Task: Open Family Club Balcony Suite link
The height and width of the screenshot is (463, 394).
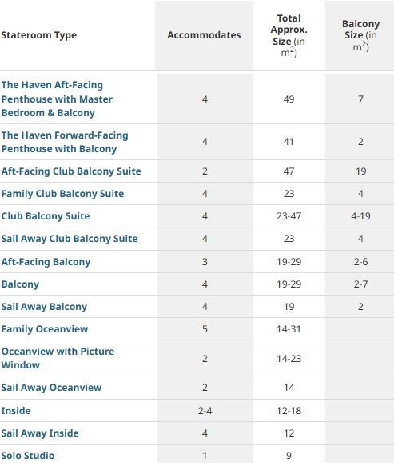Action: click(62, 194)
